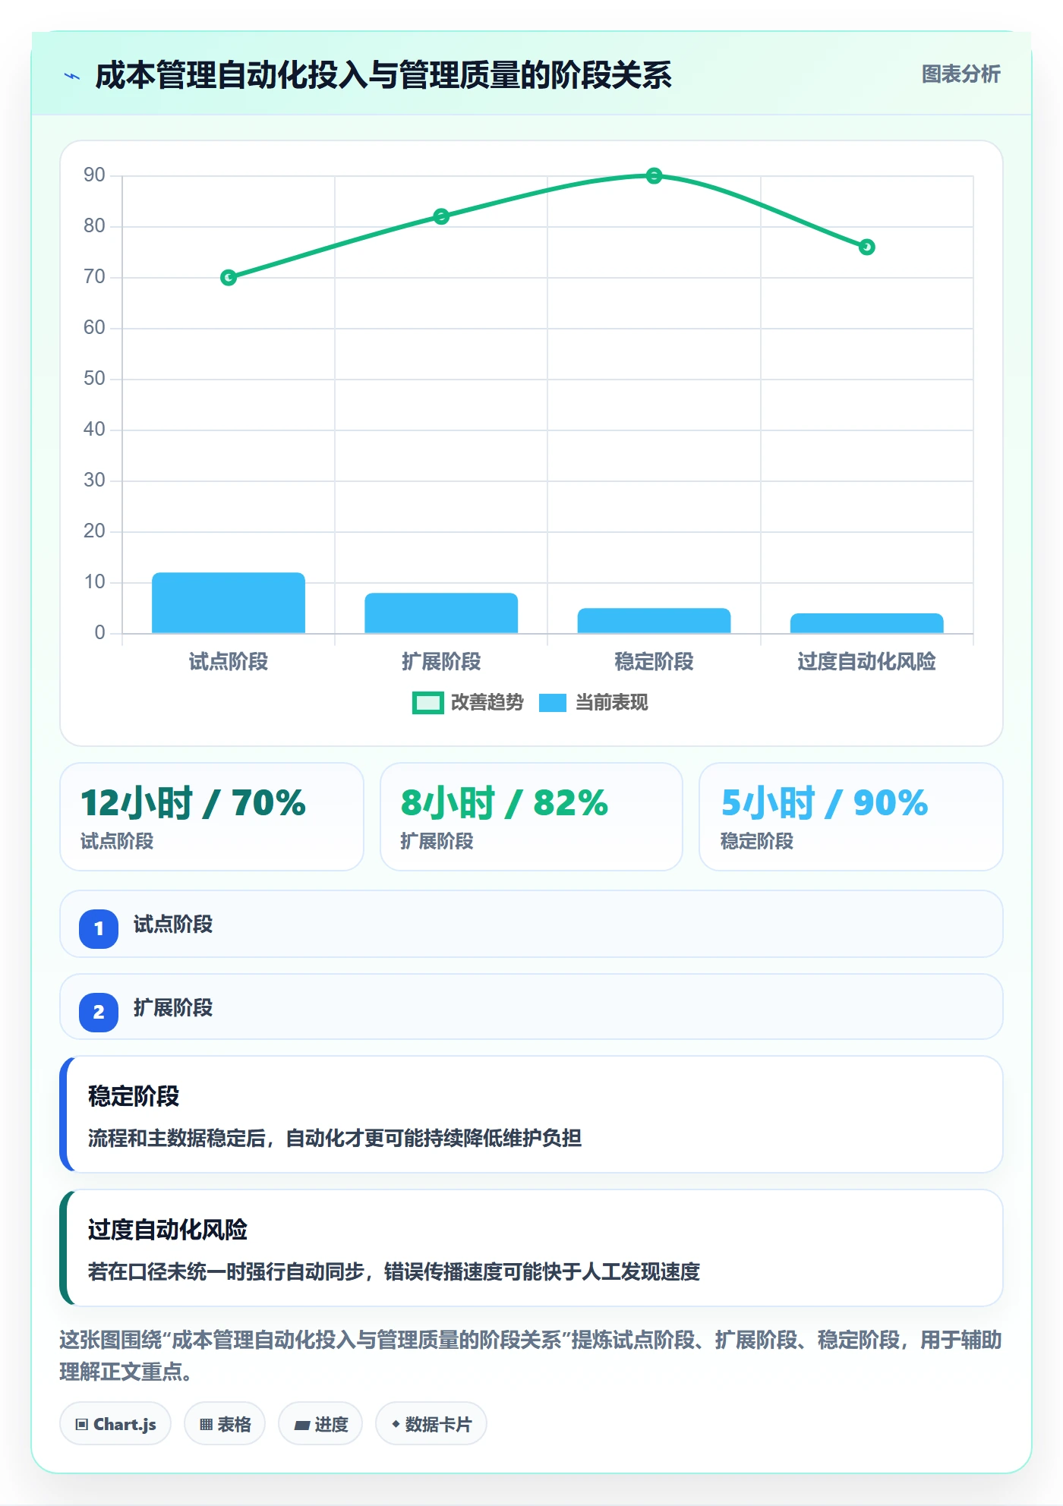Click the green line point above 扩展阶段
Viewport: 1063px width, 1506px height.
(x=441, y=216)
